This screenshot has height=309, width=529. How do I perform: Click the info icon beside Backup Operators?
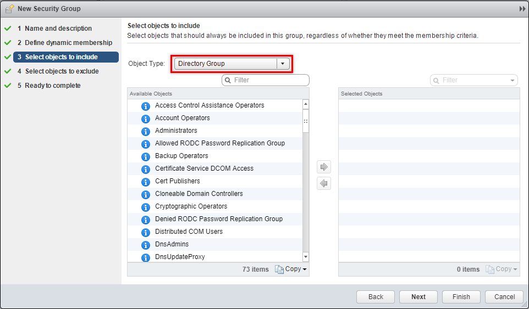click(x=146, y=156)
